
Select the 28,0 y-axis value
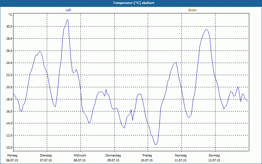(x=9, y=39)
